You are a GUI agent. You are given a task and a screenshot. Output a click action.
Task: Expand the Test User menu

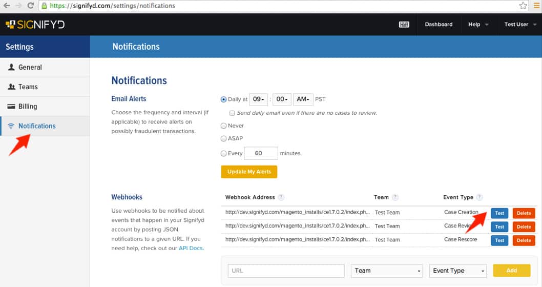(x=520, y=25)
